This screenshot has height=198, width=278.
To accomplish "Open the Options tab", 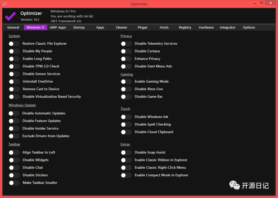I will 249,28.
